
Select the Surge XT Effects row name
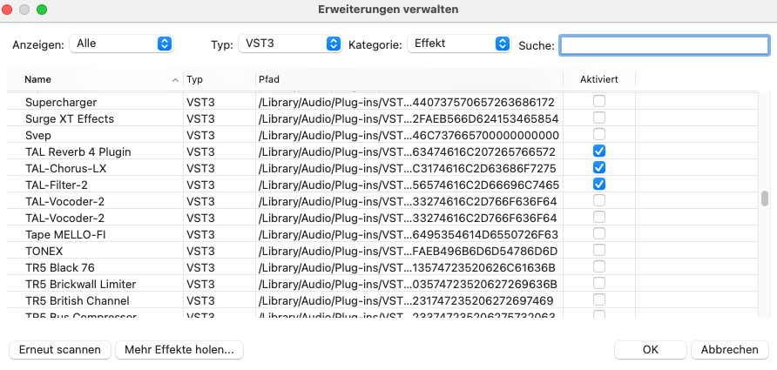[70, 119]
